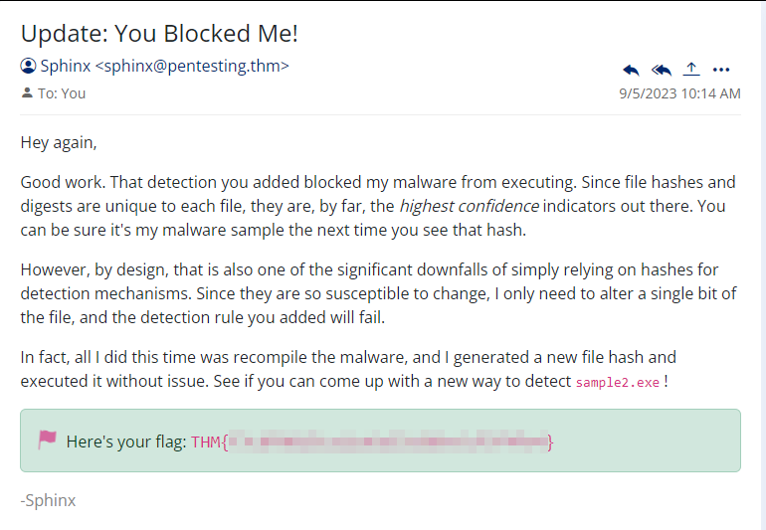Viewport: 766px width, 530px height.
Task: Click the '-Sphinx' signature line
Action: [x=48, y=500]
